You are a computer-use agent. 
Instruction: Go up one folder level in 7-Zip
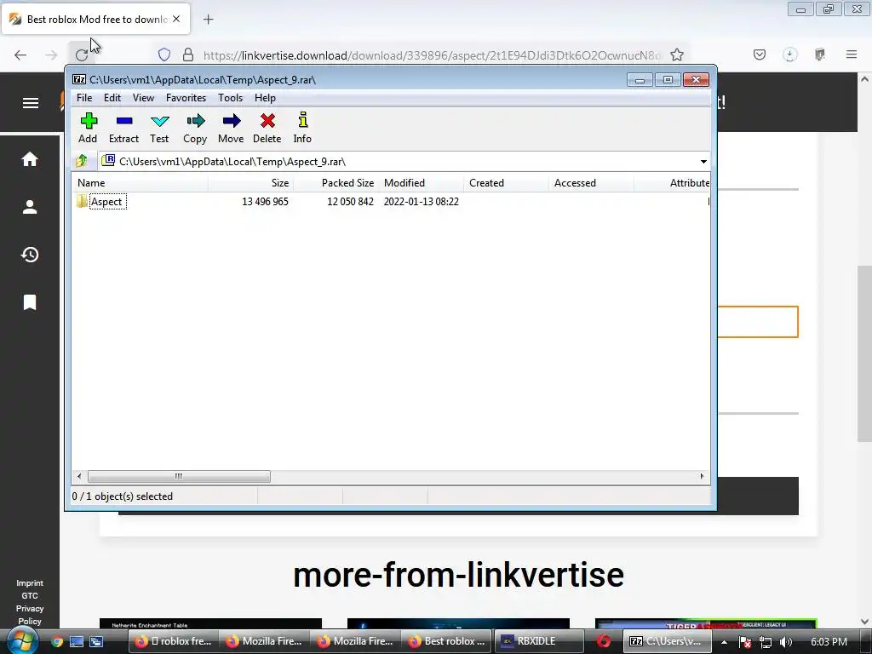point(82,161)
